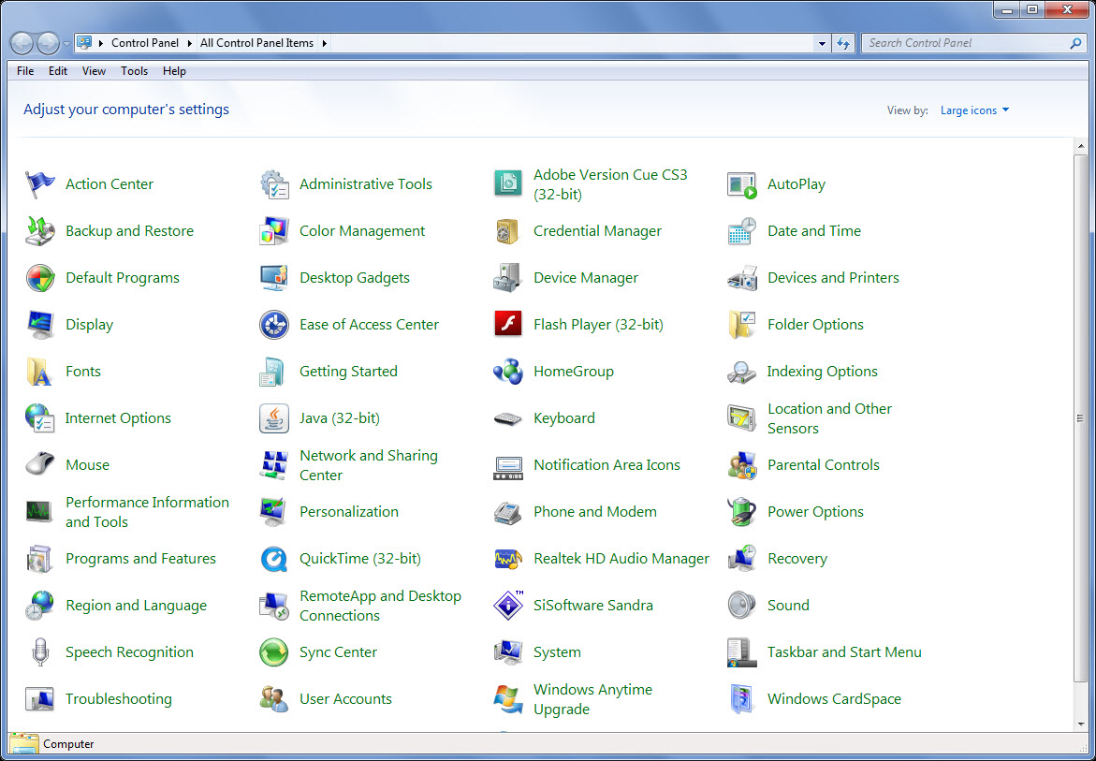Viewport: 1096px width, 761px height.
Task: Click the Forward navigation button
Action: tap(48, 43)
